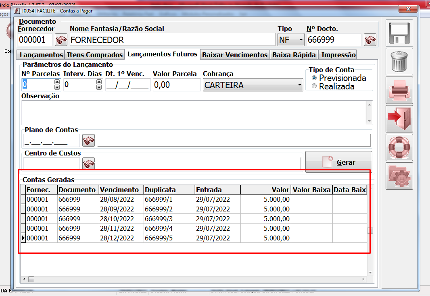Screen dimensions: 430x296
Task: Click the Fornecedor code field
Action: (35, 40)
